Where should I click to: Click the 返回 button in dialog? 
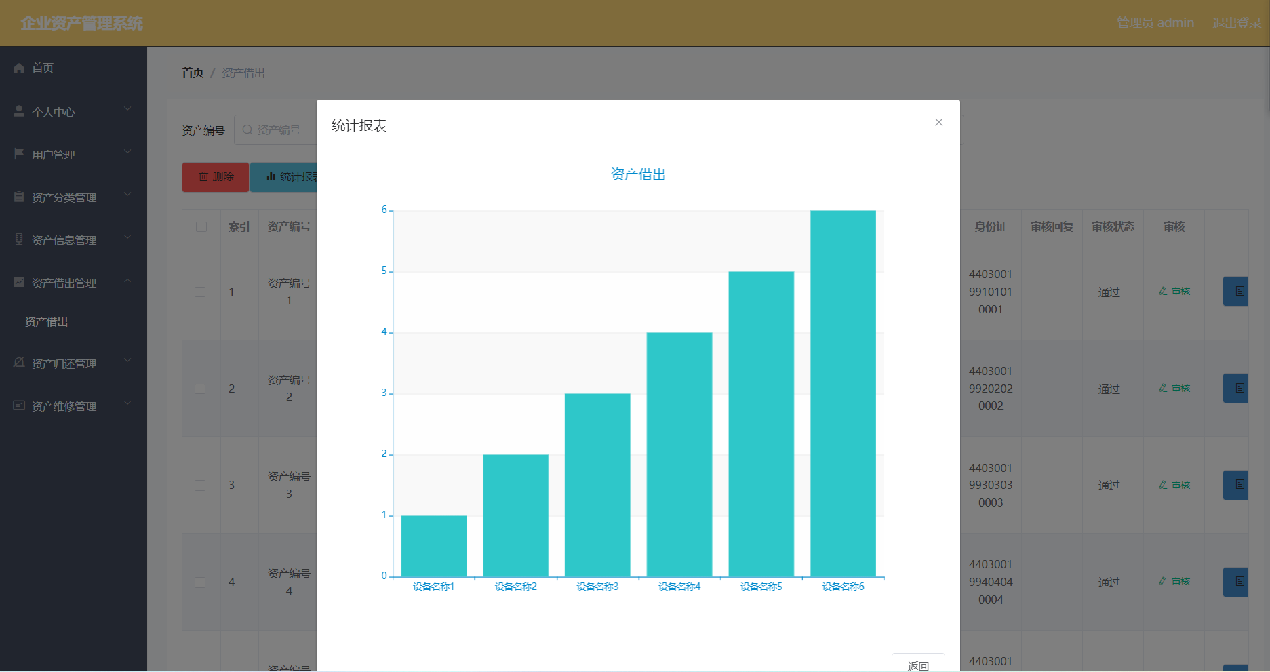pos(918,663)
